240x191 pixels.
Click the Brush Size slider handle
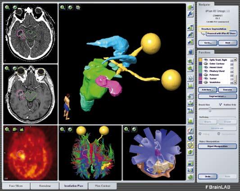tap(210, 109)
